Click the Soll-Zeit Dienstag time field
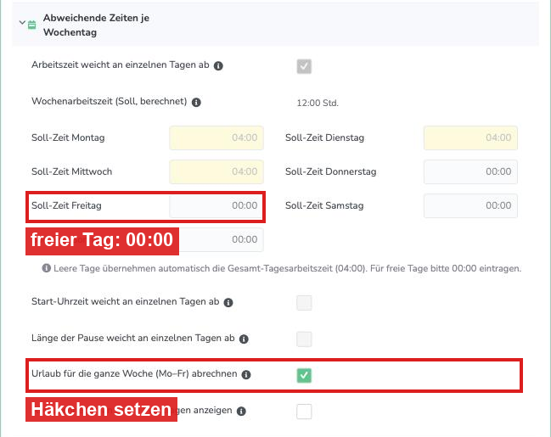Image resolution: width=551 pixels, height=437 pixels. [x=470, y=137]
